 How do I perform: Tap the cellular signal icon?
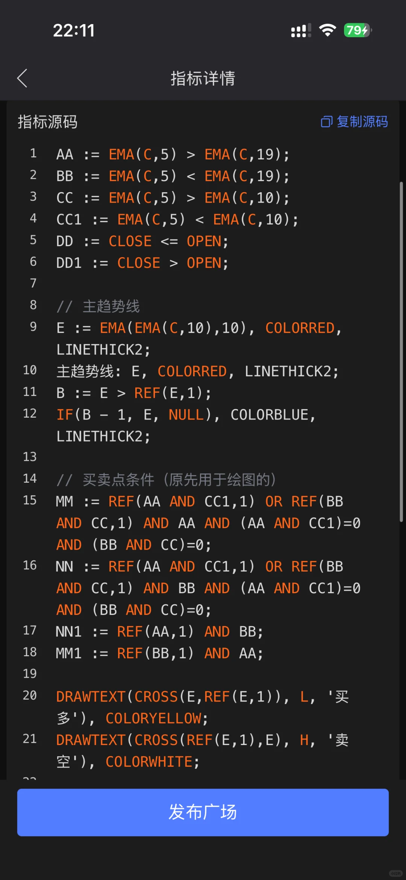click(301, 30)
